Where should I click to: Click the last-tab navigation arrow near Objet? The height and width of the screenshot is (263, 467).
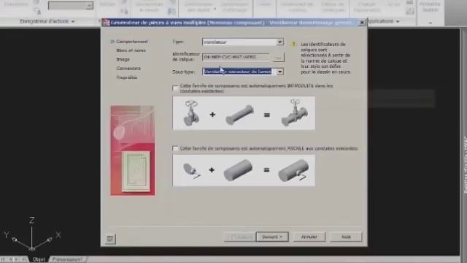(23, 259)
